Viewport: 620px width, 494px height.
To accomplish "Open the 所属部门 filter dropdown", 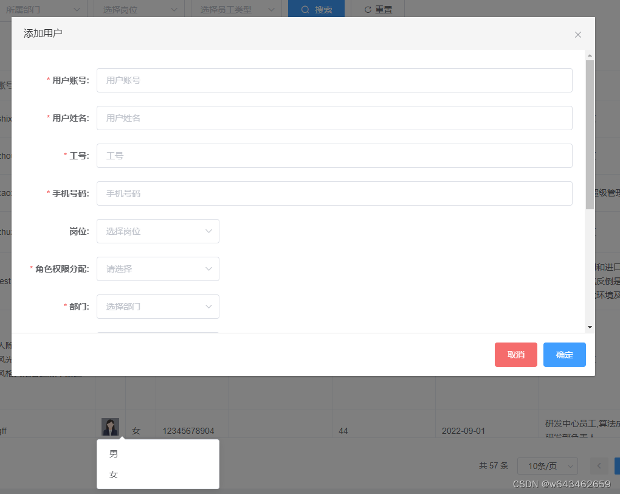I will [43, 9].
